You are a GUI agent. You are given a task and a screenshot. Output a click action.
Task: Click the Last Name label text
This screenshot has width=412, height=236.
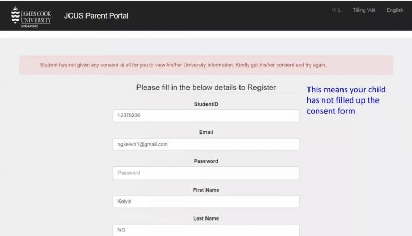tap(206, 218)
